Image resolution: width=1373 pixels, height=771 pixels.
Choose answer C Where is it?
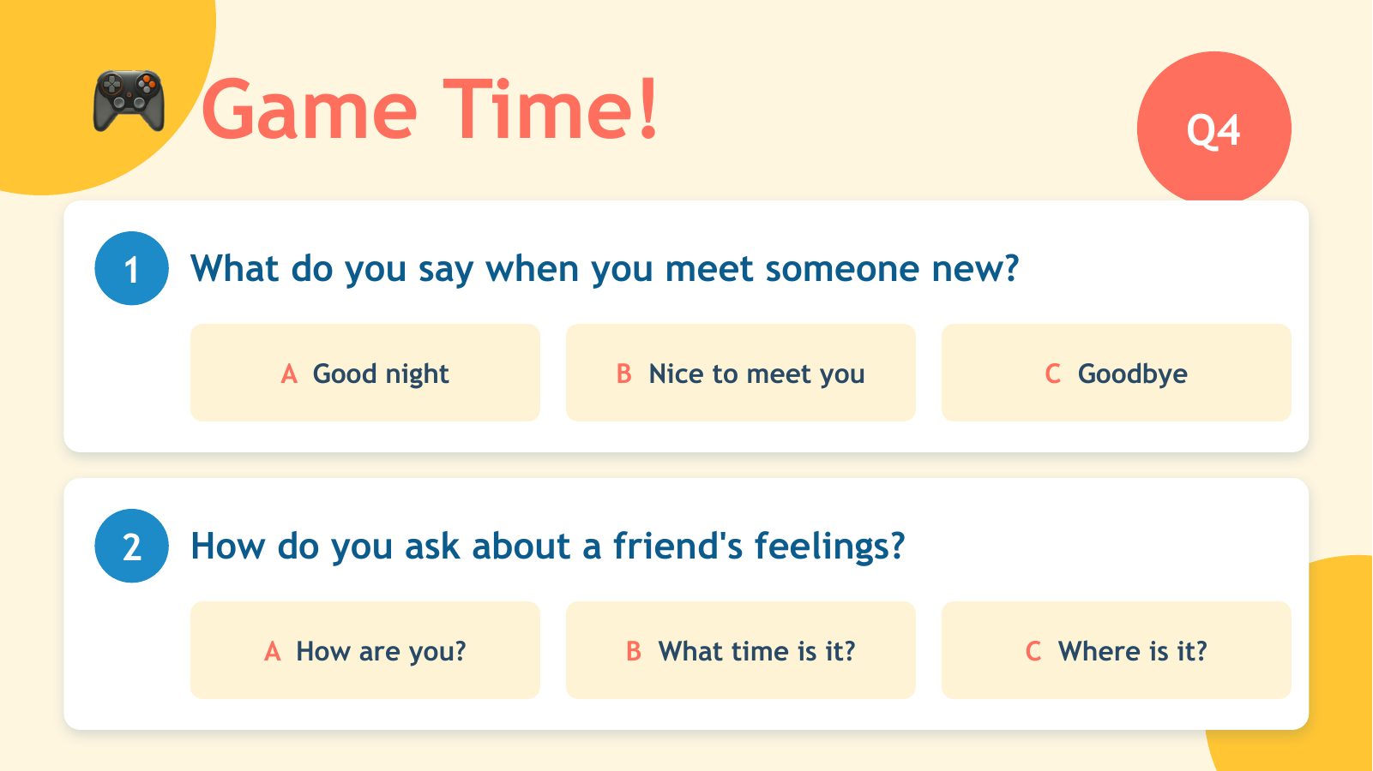[x=1117, y=650]
